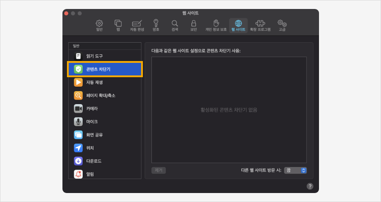The height and width of the screenshot is (202, 381).
Task: Open the 일반 (General) preferences tab
Action: click(99, 25)
